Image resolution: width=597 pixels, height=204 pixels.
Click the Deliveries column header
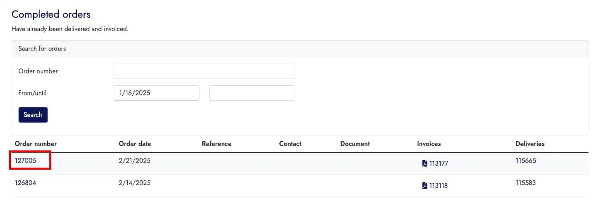point(530,144)
